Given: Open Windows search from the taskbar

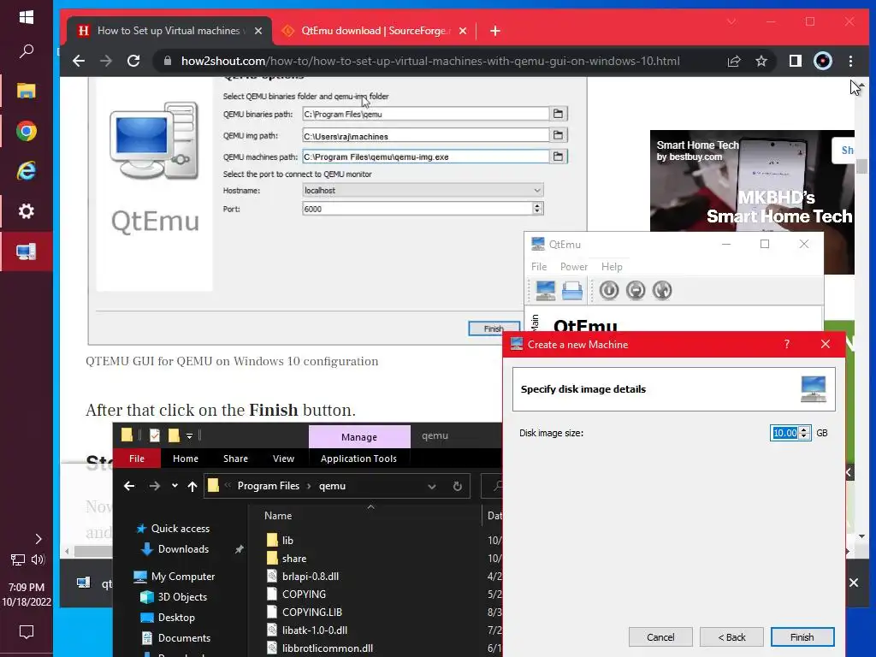Looking at the screenshot, I should [x=27, y=51].
